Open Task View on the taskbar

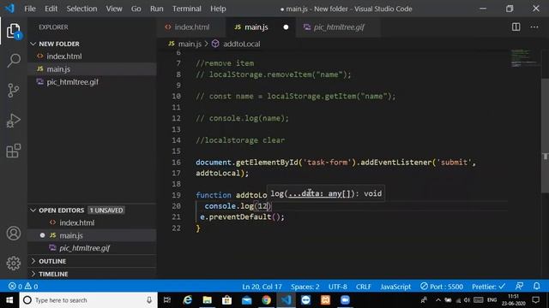(167, 300)
